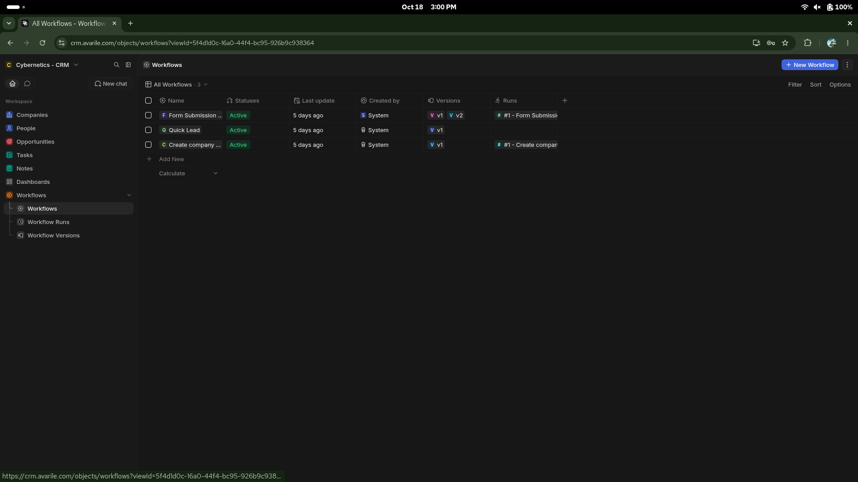Open the three-dot menu beside New Workflow
This screenshot has height=482, width=858.
click(847, 65)
